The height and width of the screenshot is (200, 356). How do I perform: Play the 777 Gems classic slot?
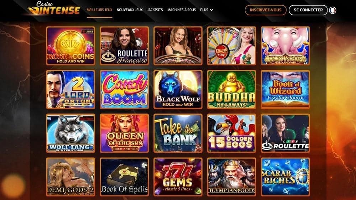[x=178, y=177]
